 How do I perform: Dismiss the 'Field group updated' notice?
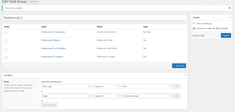coord(229,8)
